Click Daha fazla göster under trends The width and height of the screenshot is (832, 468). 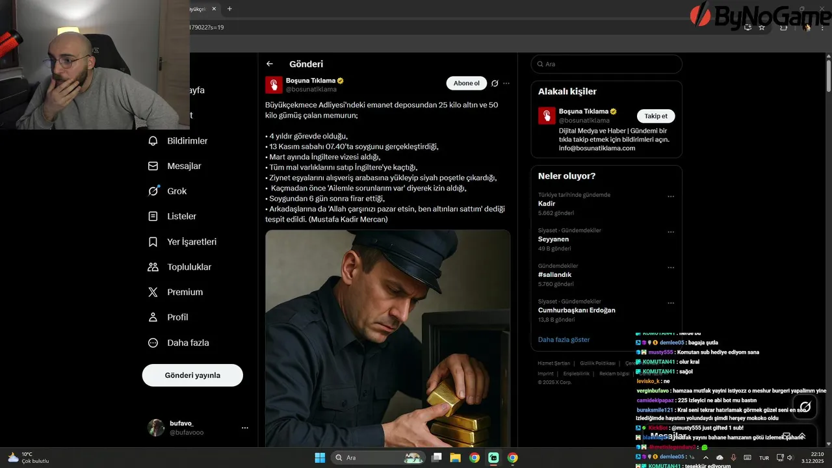564,340
